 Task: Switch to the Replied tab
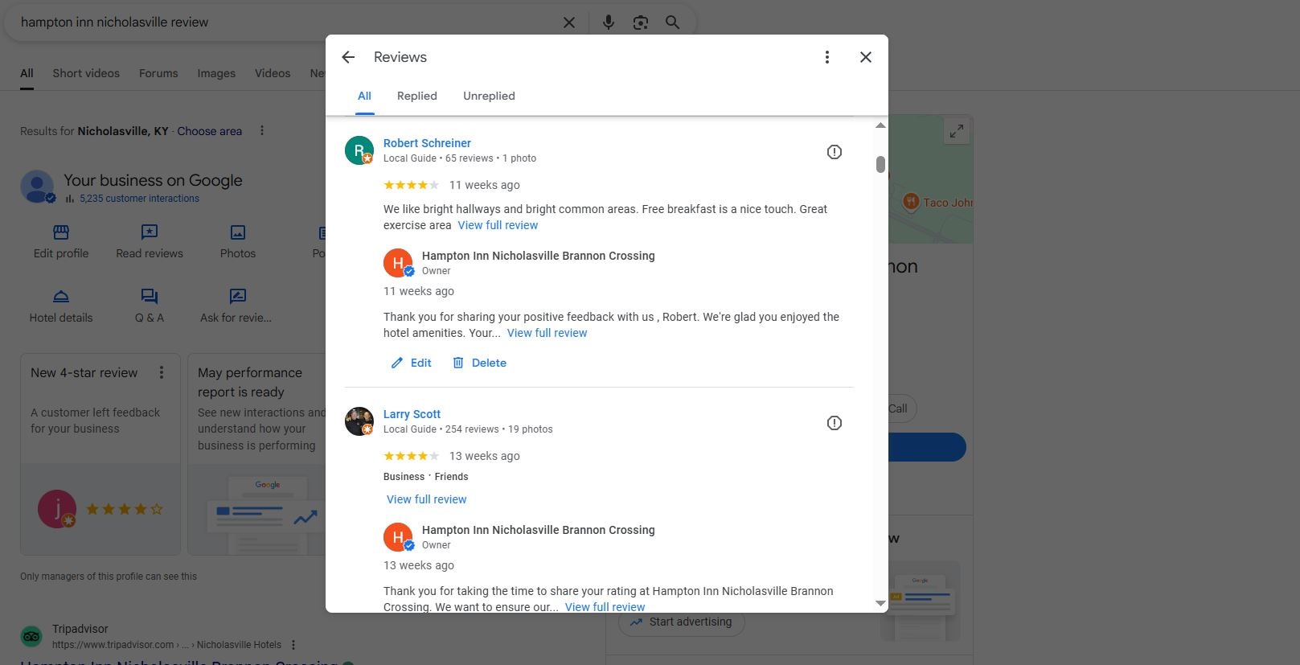417,96
